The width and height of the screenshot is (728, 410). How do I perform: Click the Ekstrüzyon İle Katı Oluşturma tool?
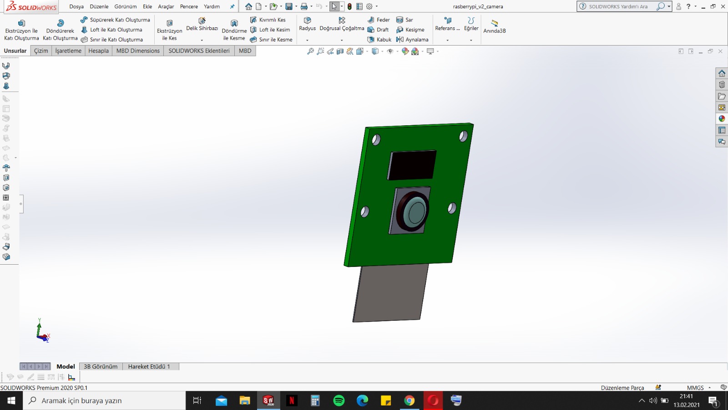(x=21, y=30)
